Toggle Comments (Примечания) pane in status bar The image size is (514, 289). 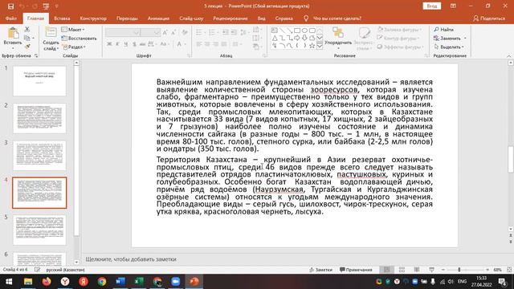356,270
